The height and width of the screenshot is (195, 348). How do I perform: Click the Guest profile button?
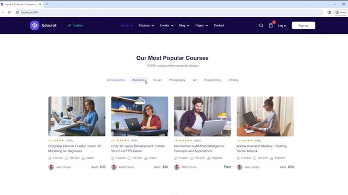tap(341, 12)
